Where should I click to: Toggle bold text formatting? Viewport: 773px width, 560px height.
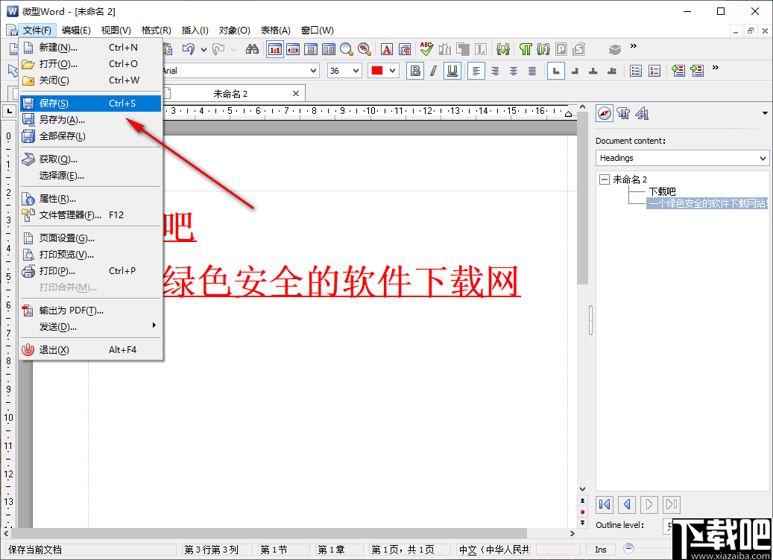[x=415, y=71]
